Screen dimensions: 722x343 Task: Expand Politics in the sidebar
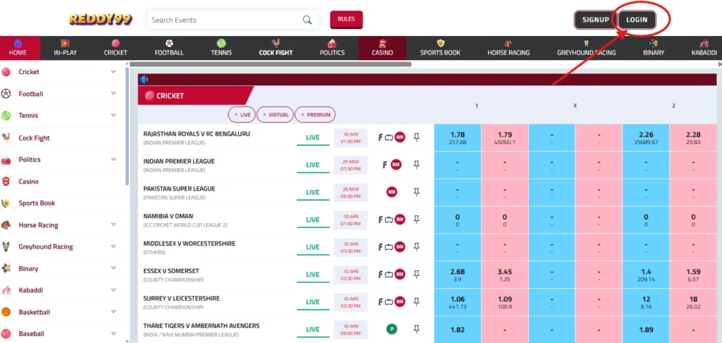[114, 159]
